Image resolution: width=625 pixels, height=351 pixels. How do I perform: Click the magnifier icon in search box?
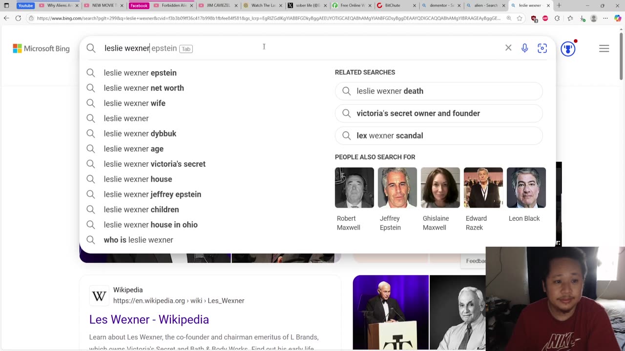(x=91, y=48)
